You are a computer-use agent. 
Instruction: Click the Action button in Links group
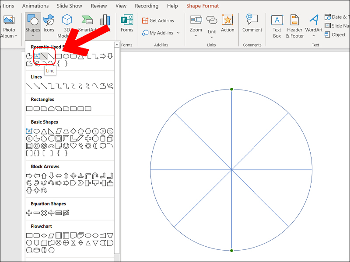pos(227,23)
